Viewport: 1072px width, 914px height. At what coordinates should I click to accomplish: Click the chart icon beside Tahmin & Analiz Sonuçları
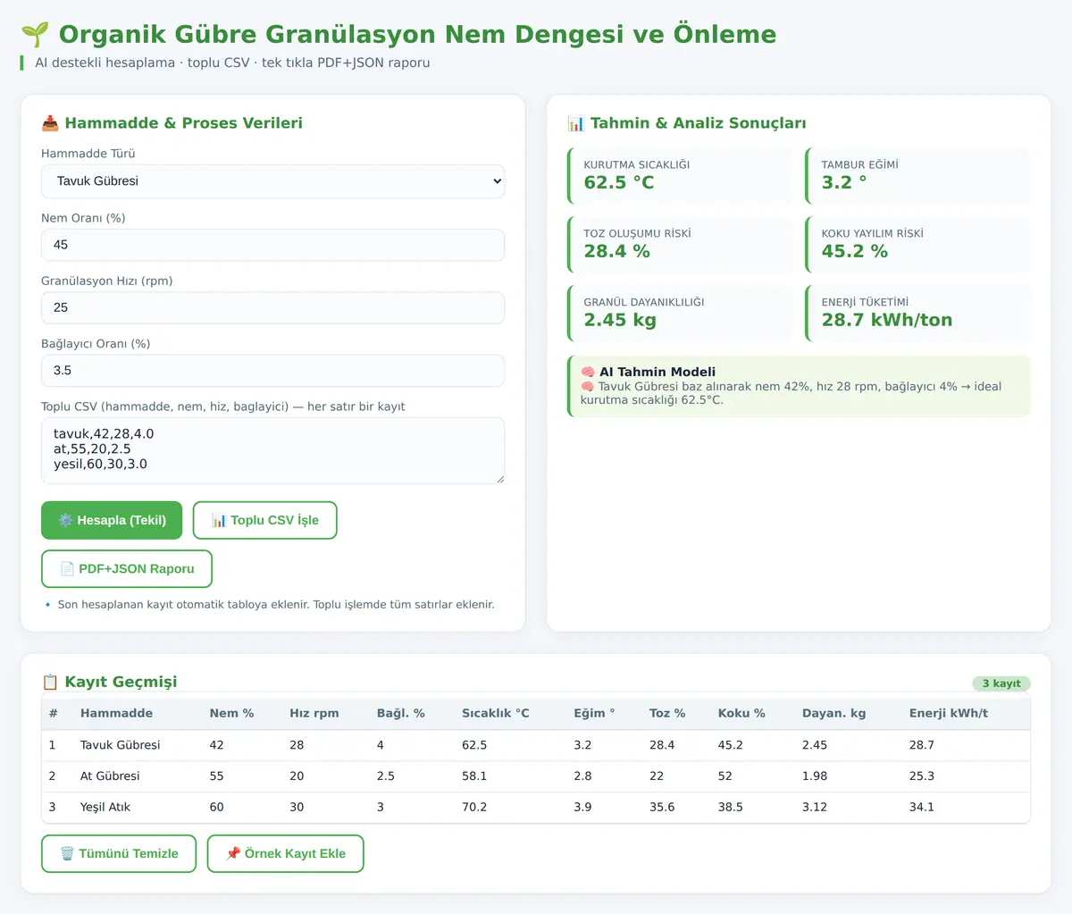pos(576,123)
